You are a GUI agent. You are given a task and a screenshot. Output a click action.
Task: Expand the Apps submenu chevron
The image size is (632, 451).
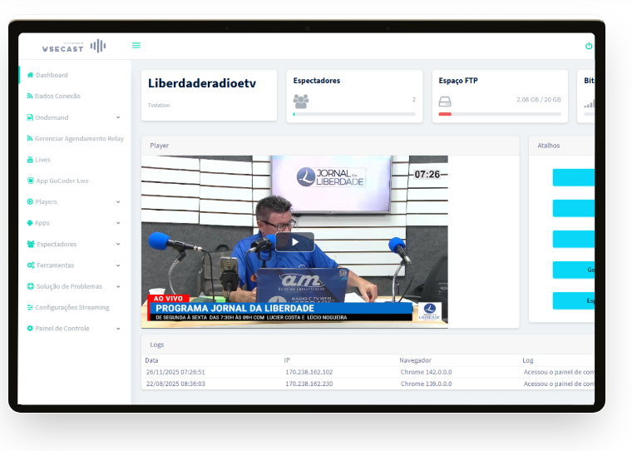118,223
